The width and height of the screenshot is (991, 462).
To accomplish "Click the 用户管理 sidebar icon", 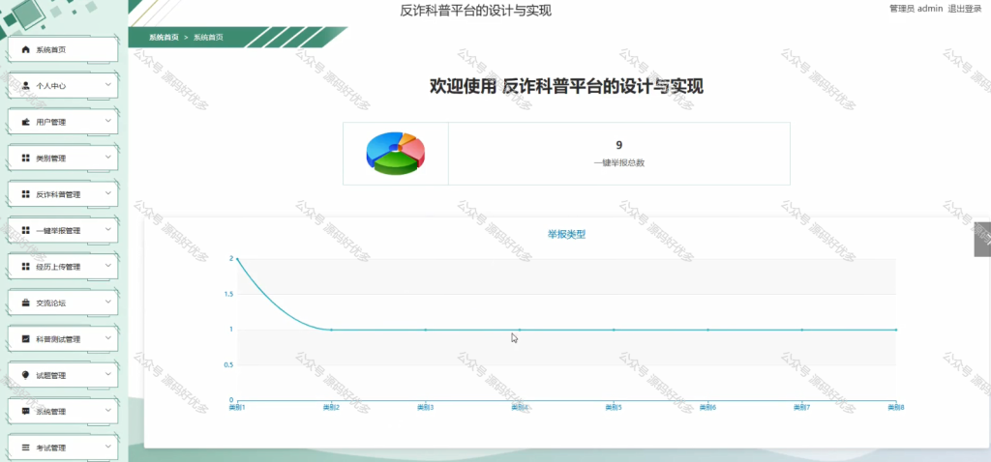I will click(x=26, y=122).
